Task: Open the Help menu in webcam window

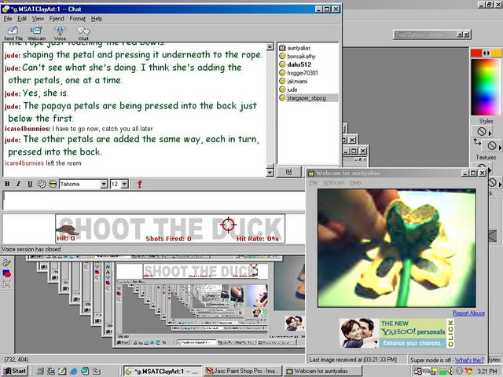Action: [355, 182]
